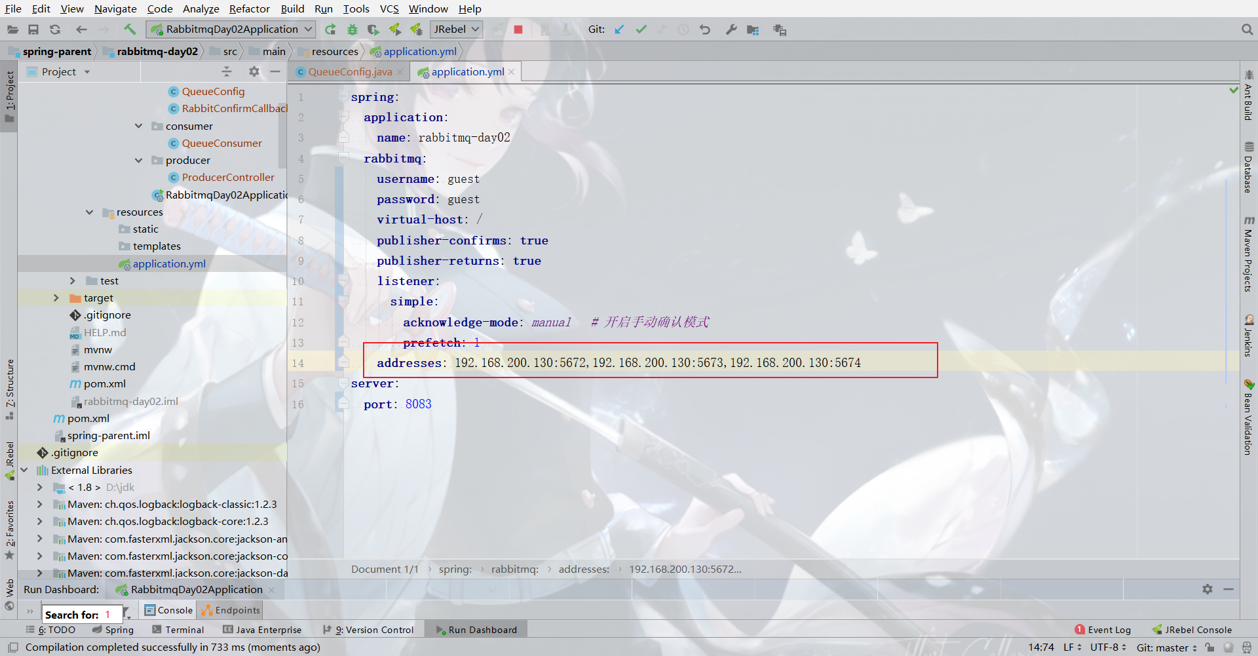Collapse all in the Project panel
The height and width of the screenshot is (656, 1258).
tap(227, 71)
